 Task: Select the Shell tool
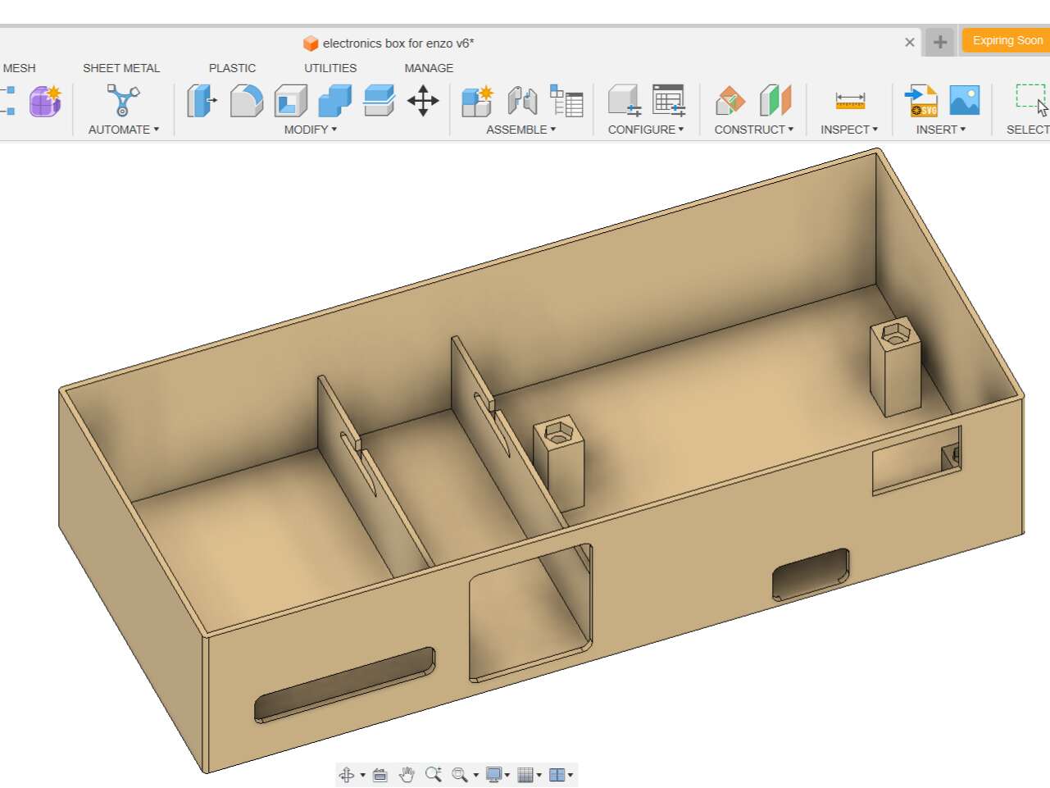[290, 101]
